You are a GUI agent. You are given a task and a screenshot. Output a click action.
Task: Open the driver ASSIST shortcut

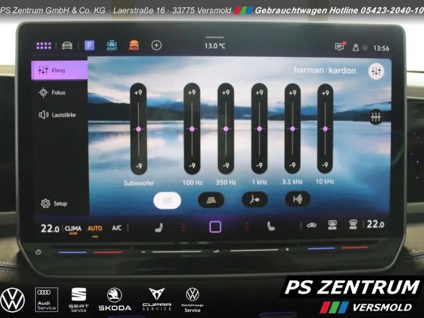coord(112,46)
